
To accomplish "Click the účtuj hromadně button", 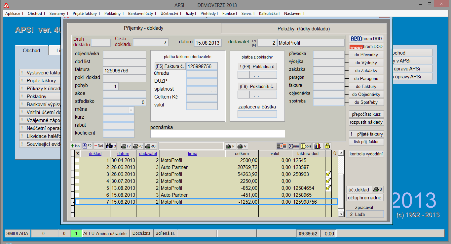I will [x=365, y=198].
